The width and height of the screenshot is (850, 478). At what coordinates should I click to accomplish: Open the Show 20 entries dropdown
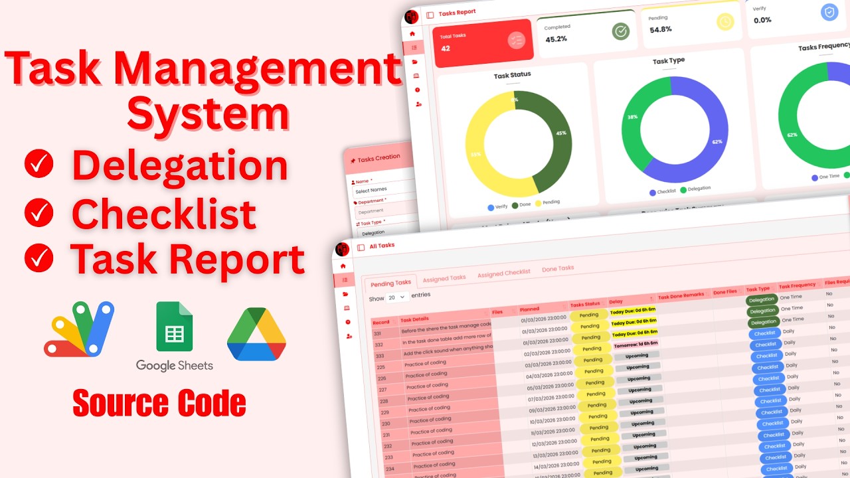[397, 297]
